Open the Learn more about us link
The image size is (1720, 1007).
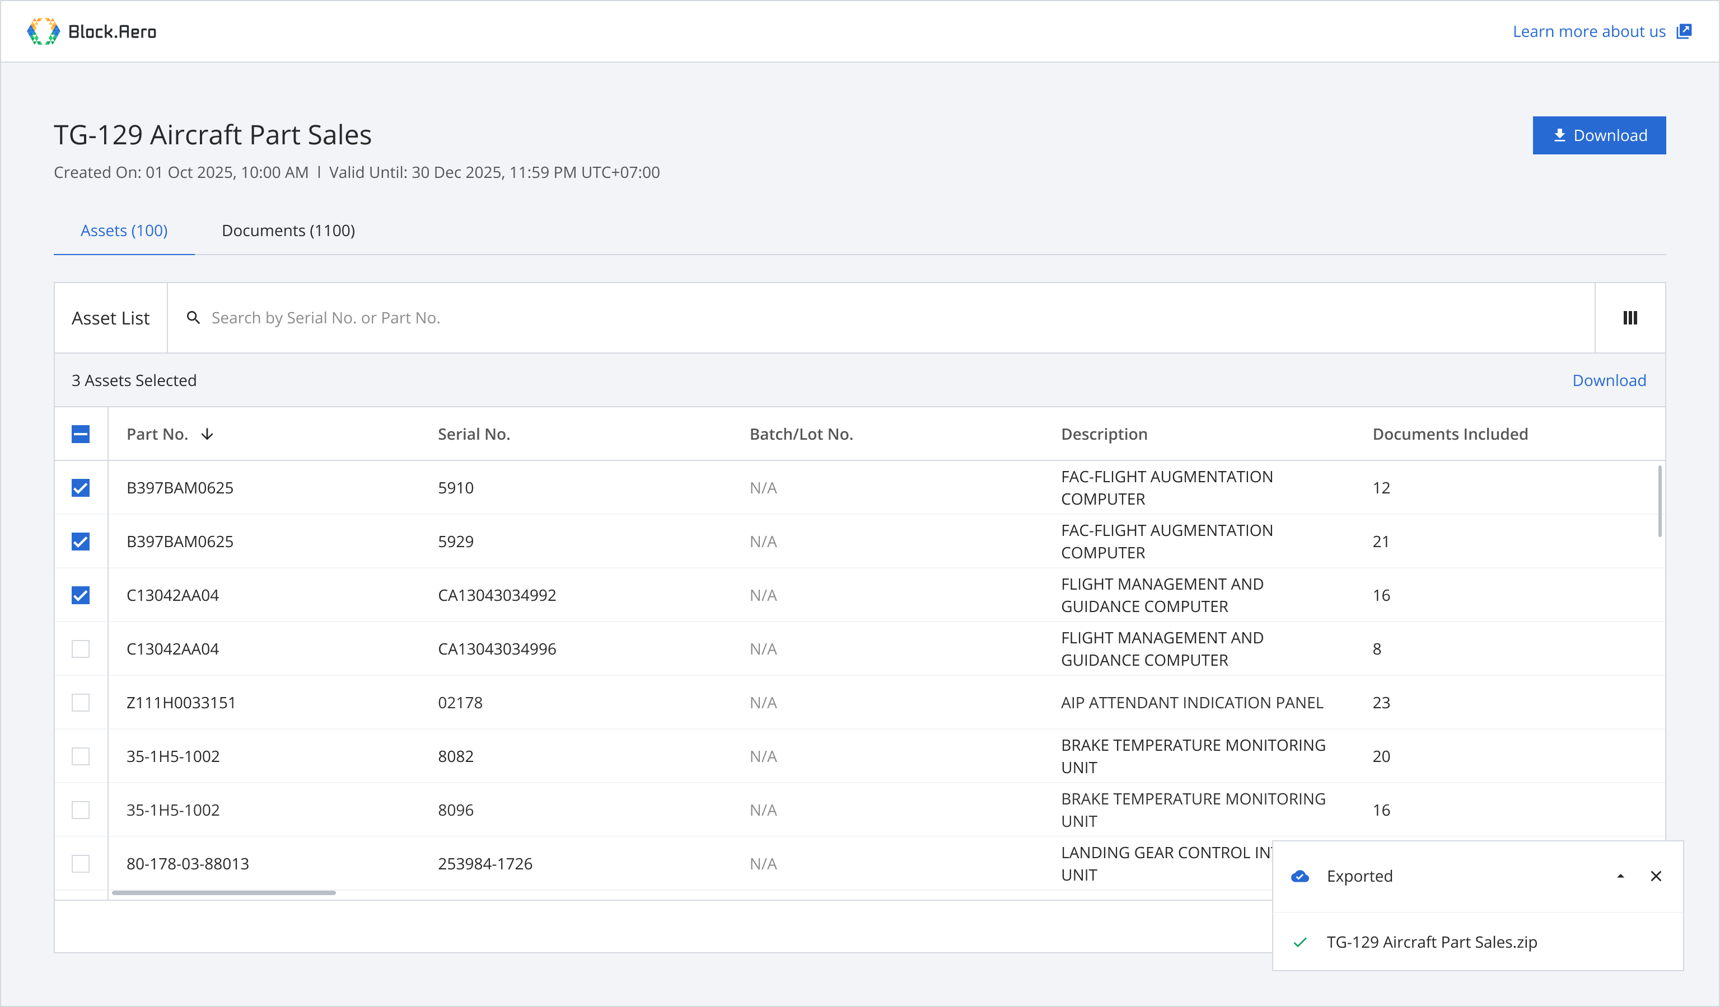[x=1588, y=31]
